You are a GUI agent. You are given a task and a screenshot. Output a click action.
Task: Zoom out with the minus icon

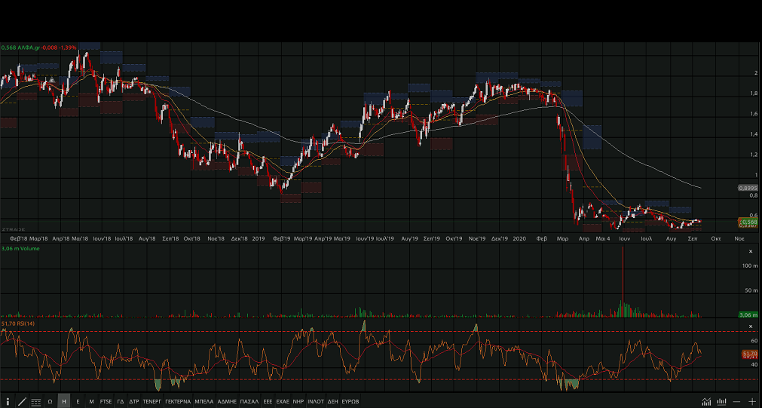736,402
